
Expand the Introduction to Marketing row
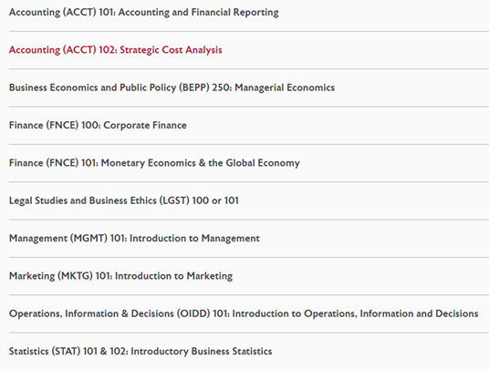tap(249, 276)
